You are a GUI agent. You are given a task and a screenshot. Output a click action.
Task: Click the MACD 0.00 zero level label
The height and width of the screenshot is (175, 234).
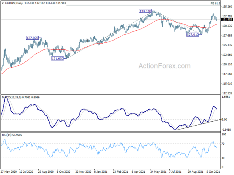click(224, 119)
